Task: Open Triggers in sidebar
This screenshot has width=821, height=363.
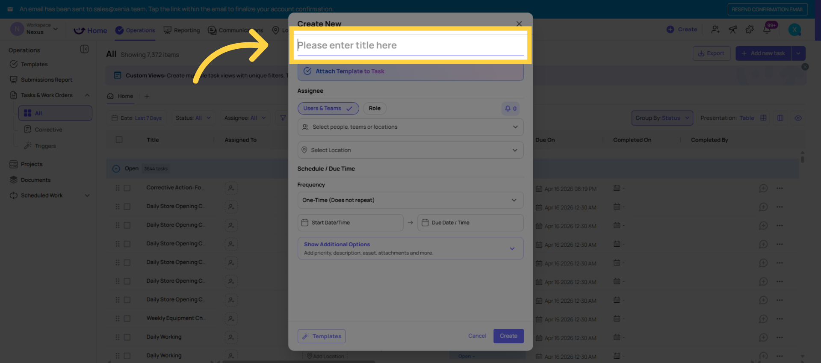Action: coord(40,146)
